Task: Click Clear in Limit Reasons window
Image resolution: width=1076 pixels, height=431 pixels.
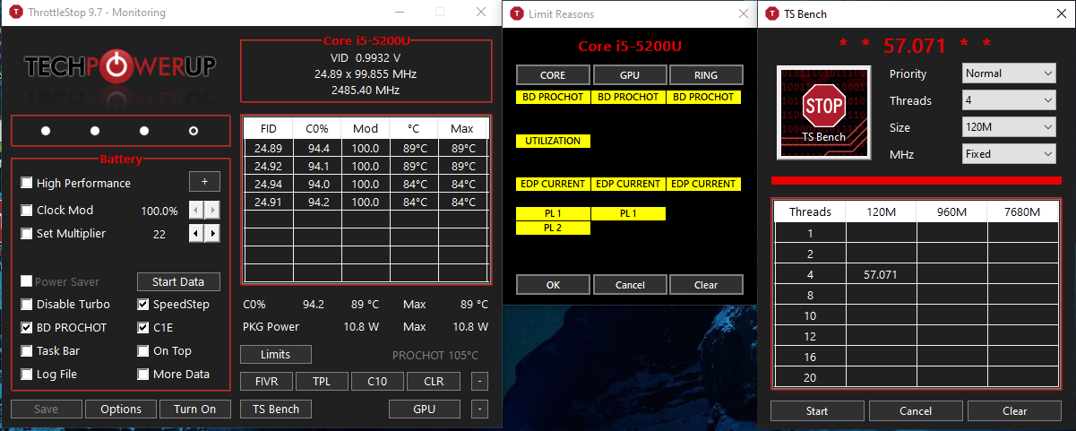Action: pyautogui.click(x=706, y=285)
